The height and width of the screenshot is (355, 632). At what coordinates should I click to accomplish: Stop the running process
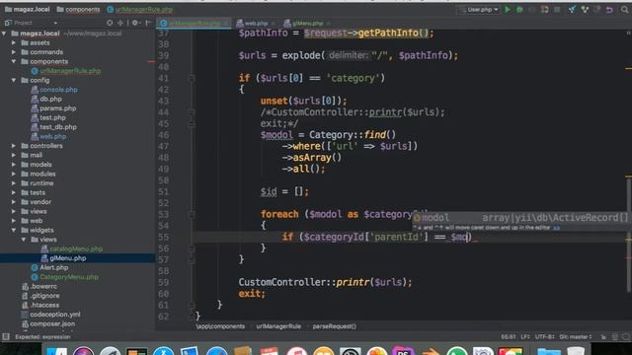click(557, 9)
